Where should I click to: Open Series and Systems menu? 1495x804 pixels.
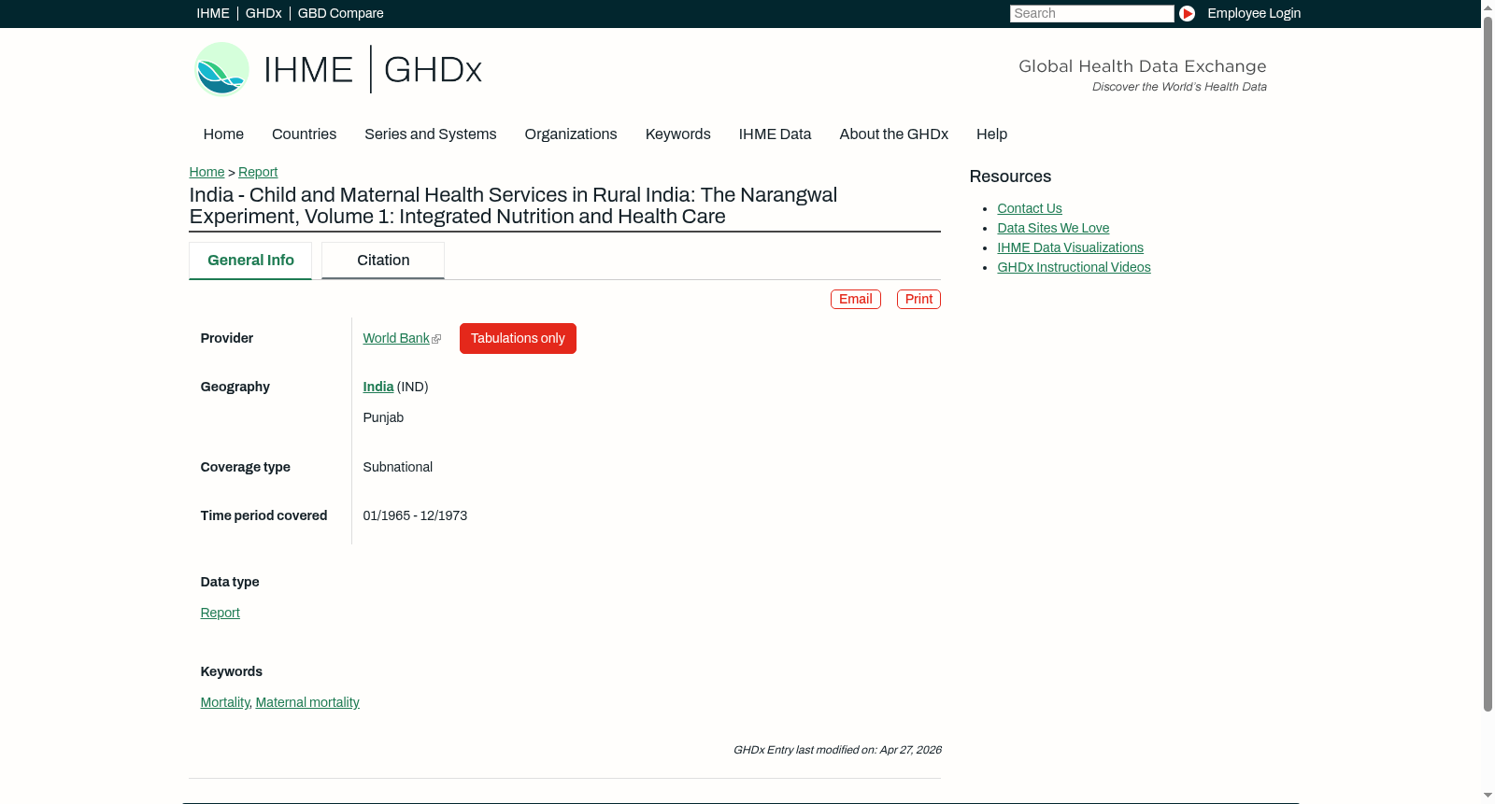pyautogui.click(x=430, y=134)
